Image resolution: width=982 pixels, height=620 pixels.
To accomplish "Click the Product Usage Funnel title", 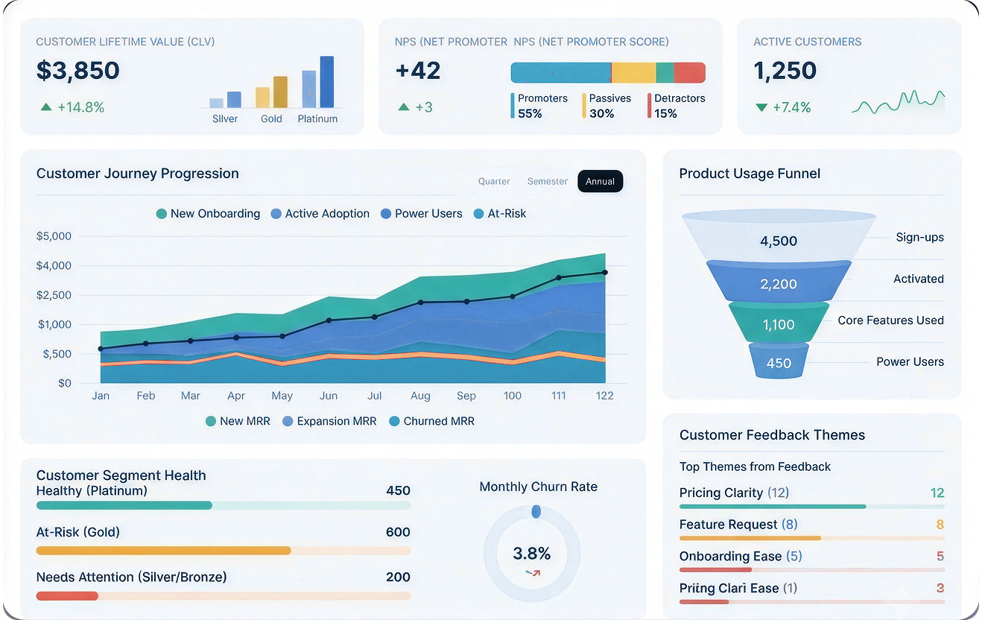I will pyautogui.click(x=750, y=174).
